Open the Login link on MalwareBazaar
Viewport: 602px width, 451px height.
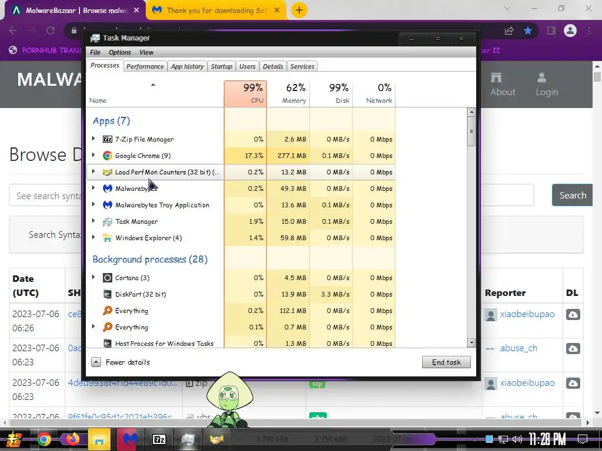click(x=547, y=85)
